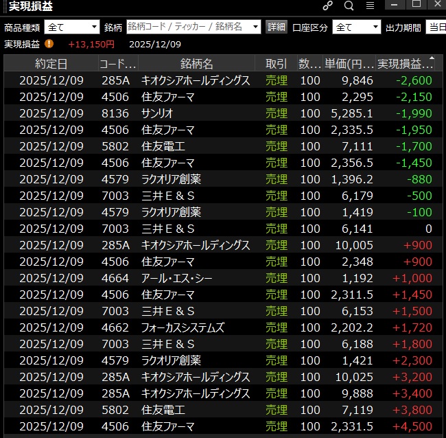Viewport: 446px width, 438px height.
Task: Open the search magnifier icon
Action: [349, 6]
